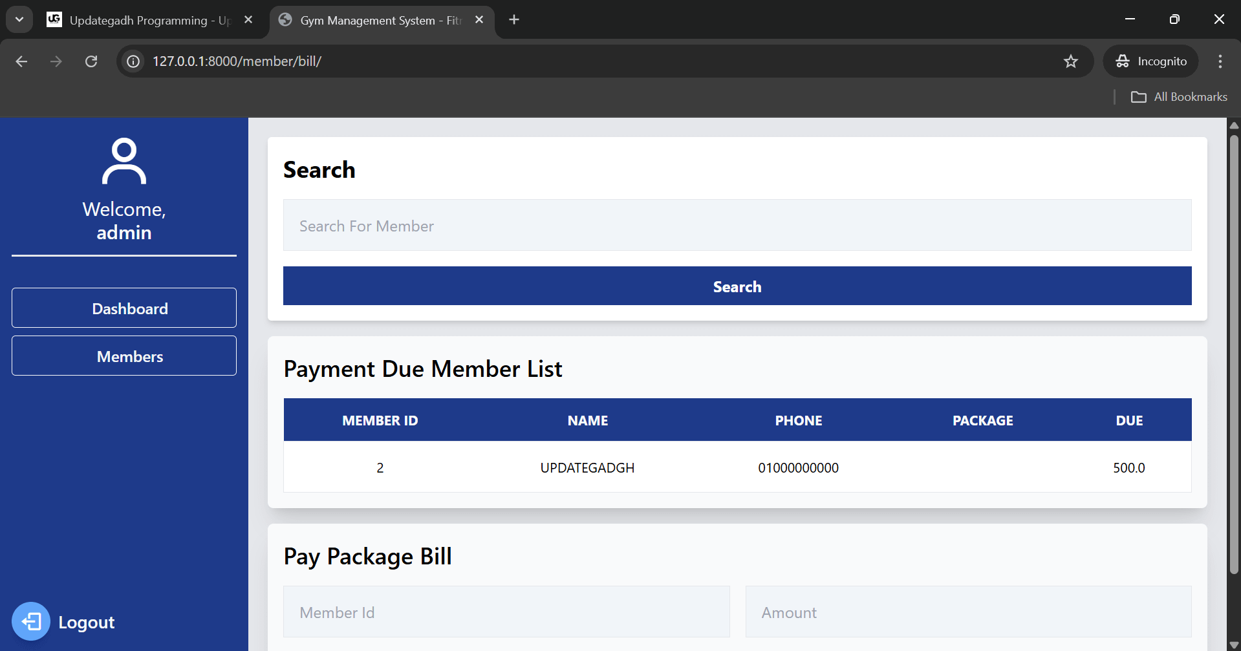
Task: Click the site info icon in the address bar
Action: click(133, 61)
